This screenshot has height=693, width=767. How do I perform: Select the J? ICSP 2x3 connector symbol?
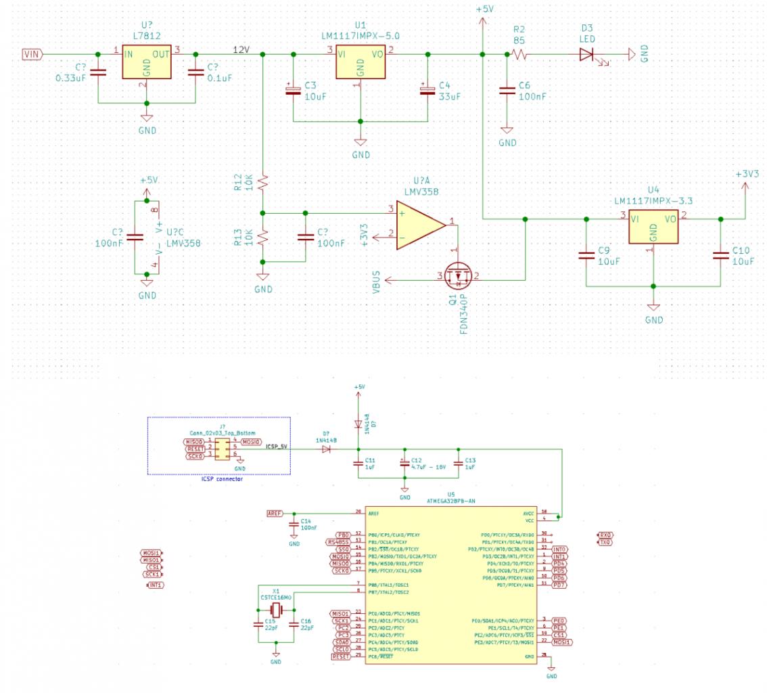(222, 449)
